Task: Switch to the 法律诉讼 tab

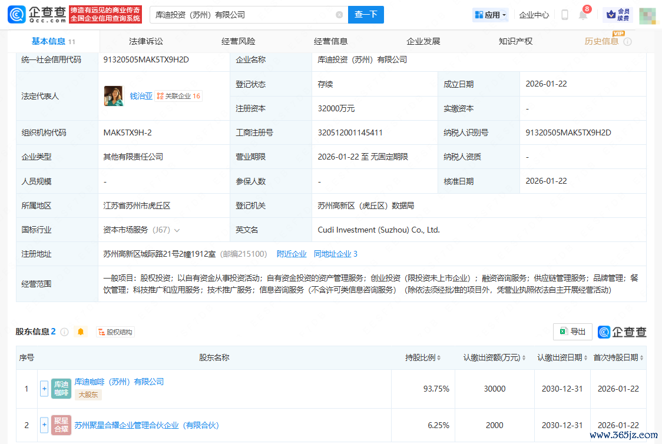Action: [145, 41]
